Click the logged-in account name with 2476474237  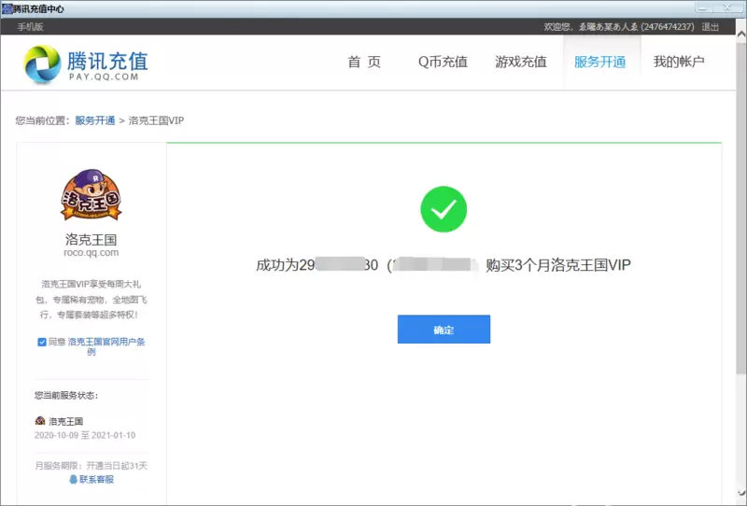coord(637,27)
